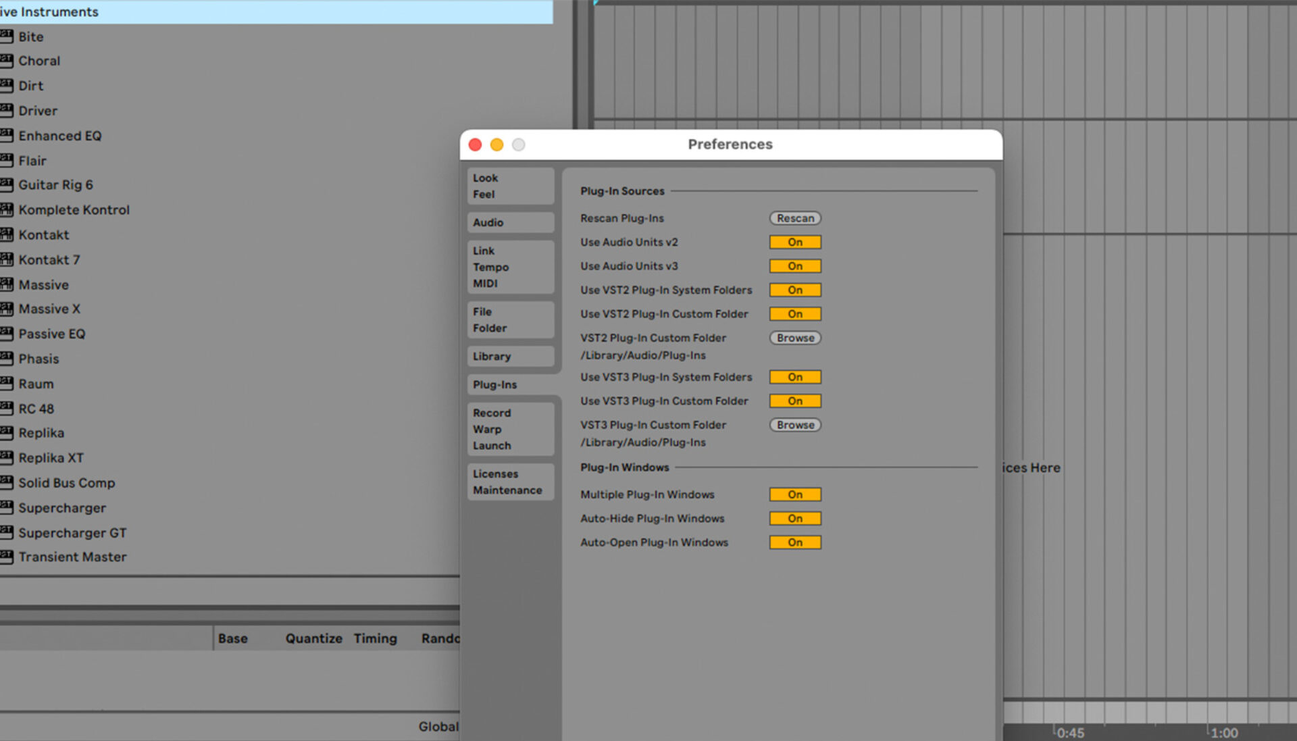Screen dimensions: 1297x741
Task: Select the Raum plug-in icon
Action: pyautogui.click(x=7, y=384)
